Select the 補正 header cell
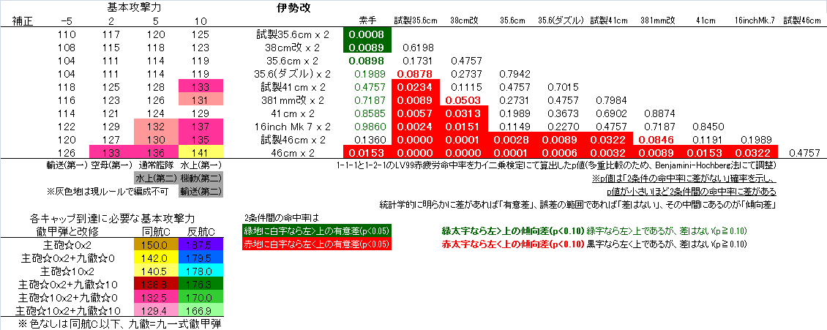The height and width of the screenshot is (330, 827). 22,20
